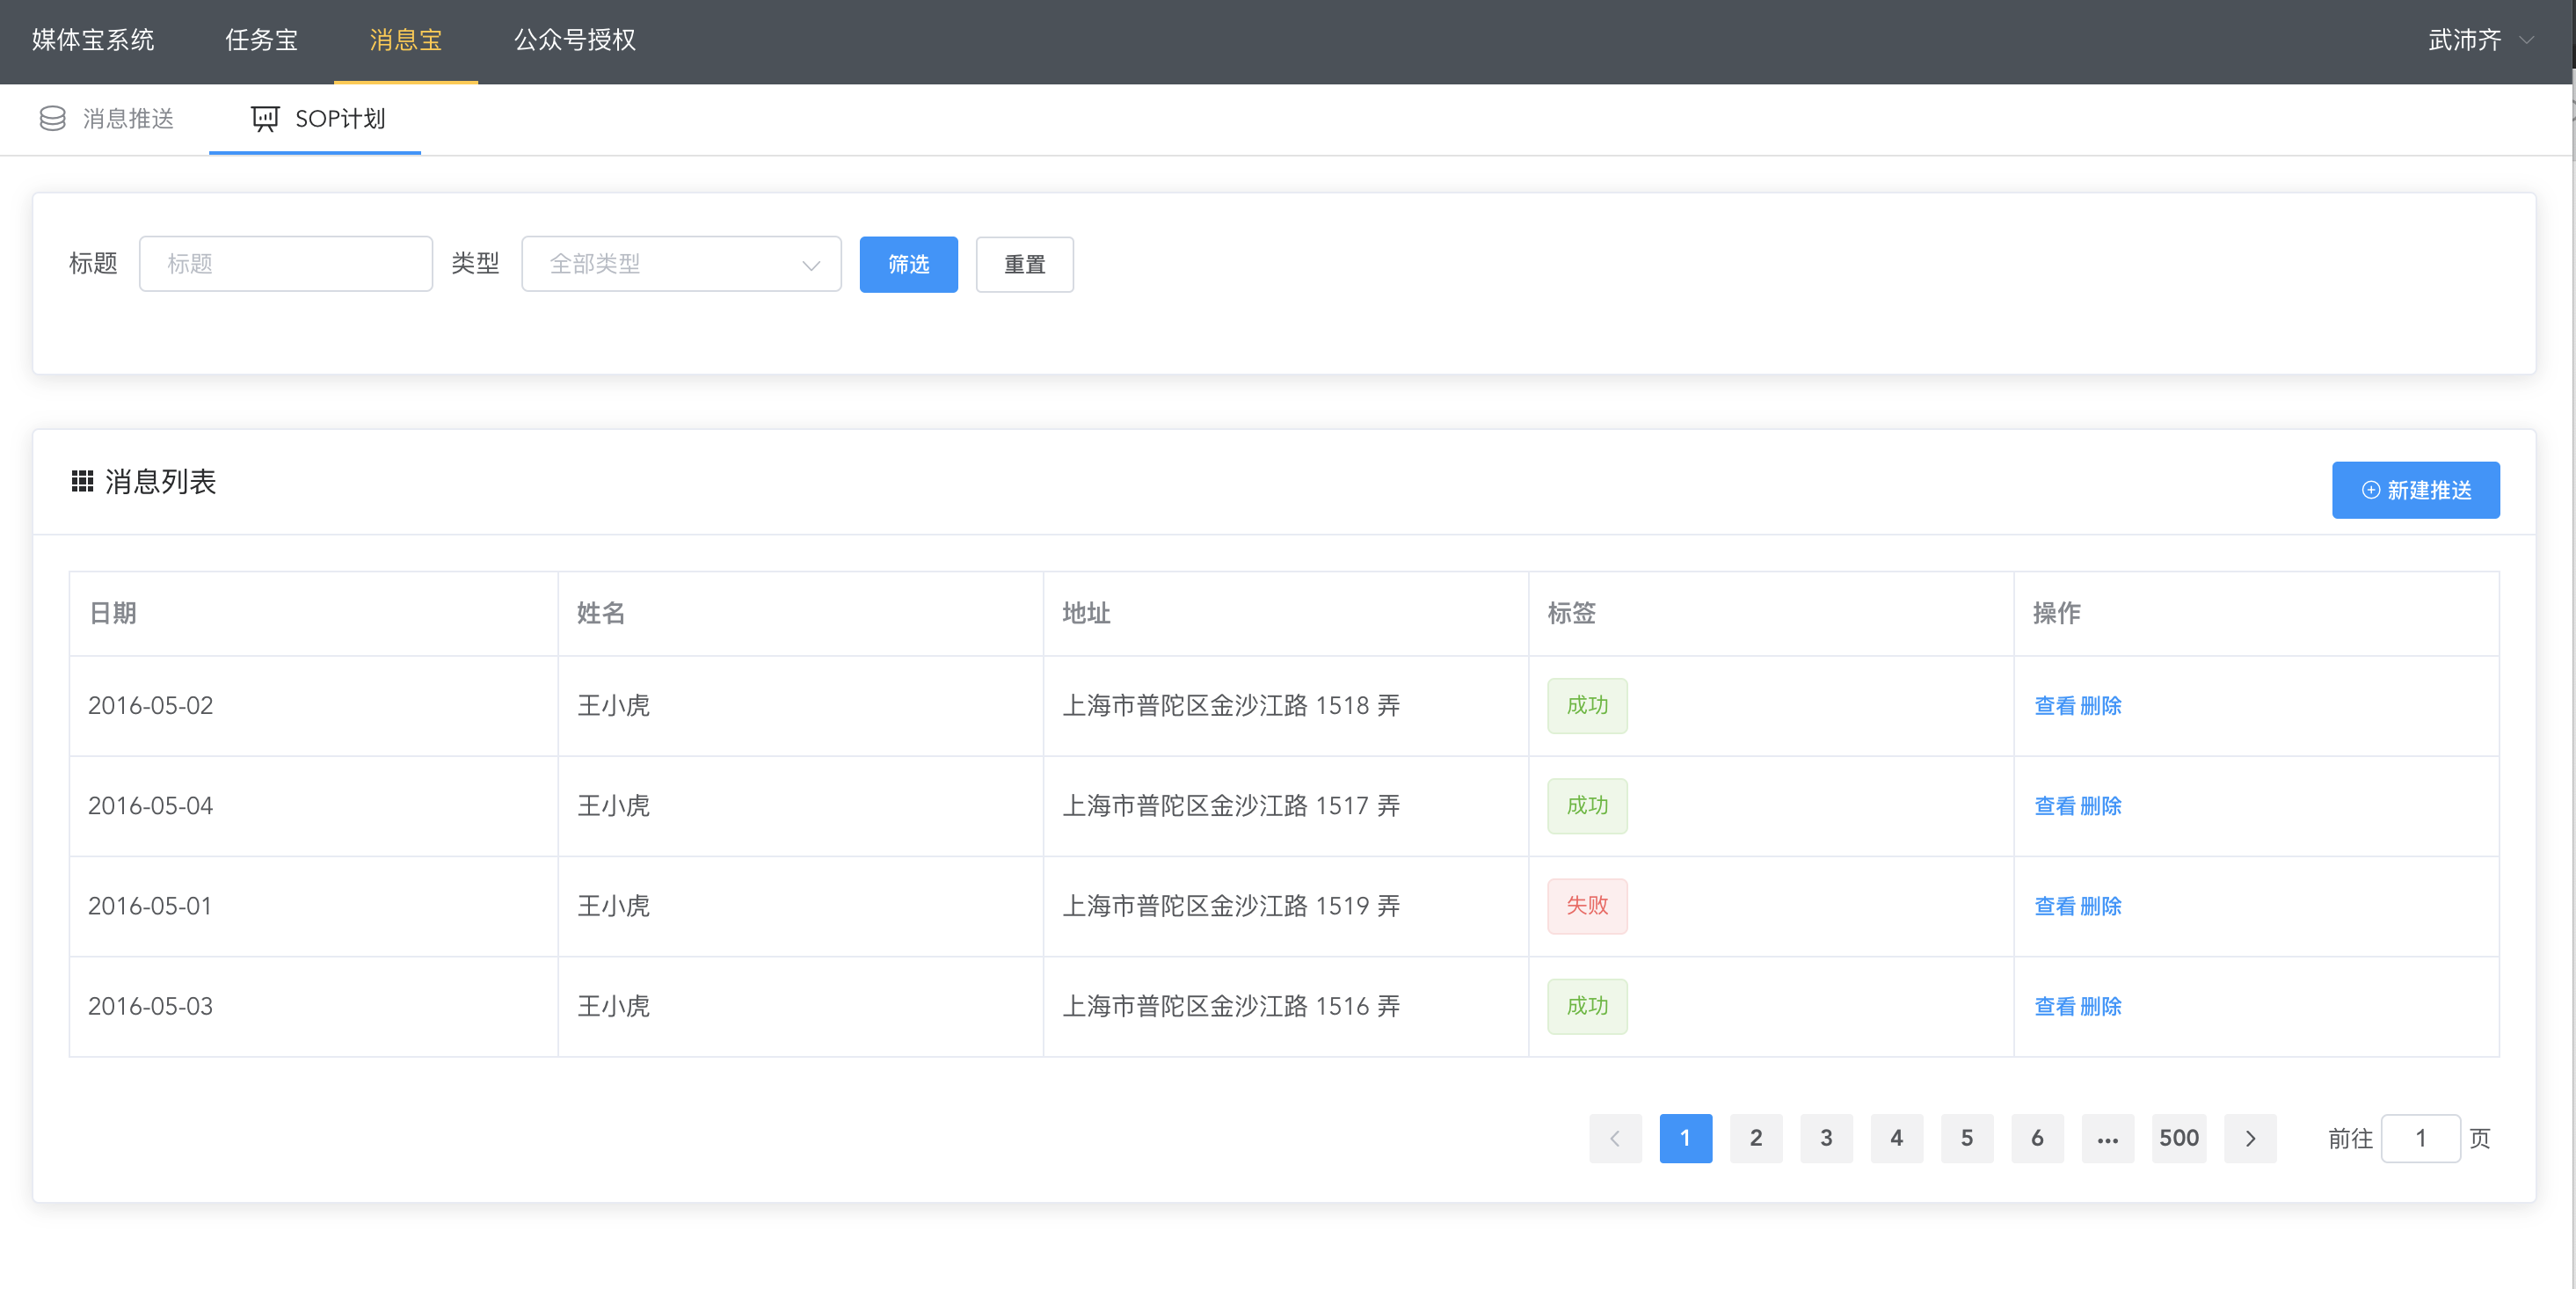Create a new push with 新建推送
Viewport: 2576px width, 1289px height.
click(x=2415, y=490)
